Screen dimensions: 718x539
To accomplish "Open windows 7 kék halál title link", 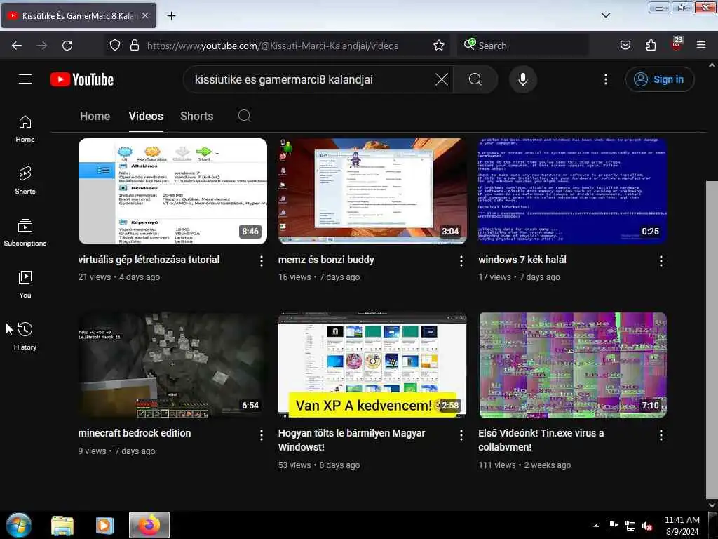I will tap(522, 260).
